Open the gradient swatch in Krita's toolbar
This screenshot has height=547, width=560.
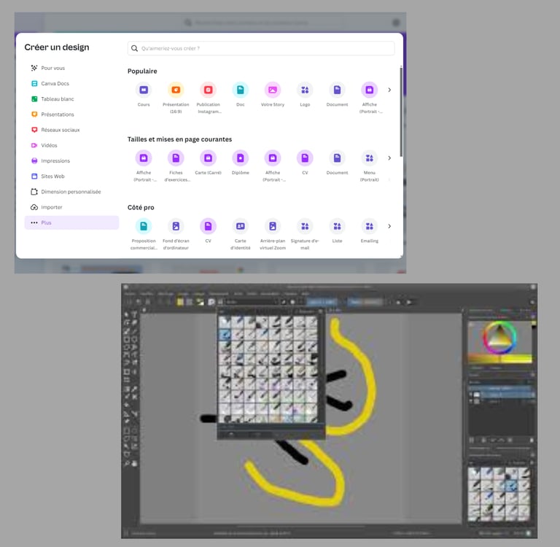[x=180, y=302]
